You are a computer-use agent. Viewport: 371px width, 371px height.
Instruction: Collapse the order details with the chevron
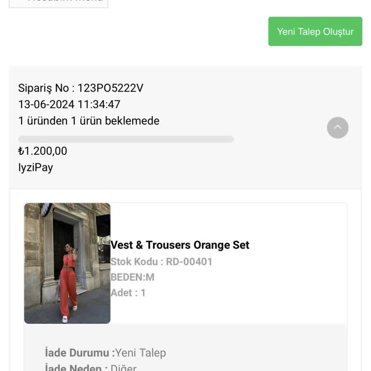(x=338, y=128)
